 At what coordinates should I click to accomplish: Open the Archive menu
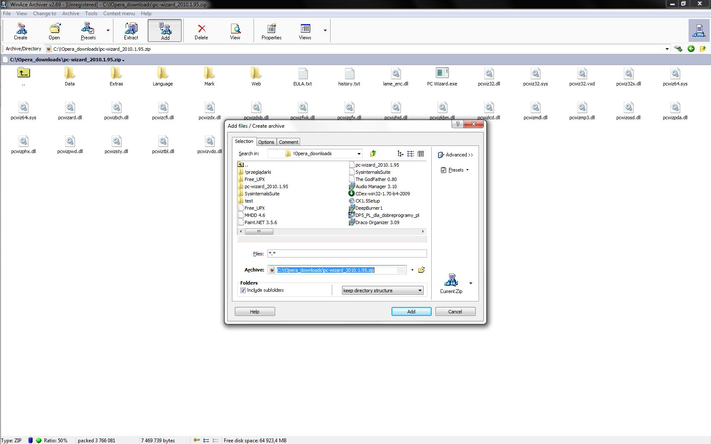(71, 14)
